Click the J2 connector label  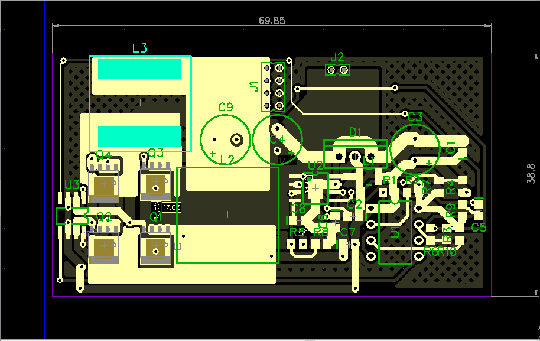[x=337, y=57]
